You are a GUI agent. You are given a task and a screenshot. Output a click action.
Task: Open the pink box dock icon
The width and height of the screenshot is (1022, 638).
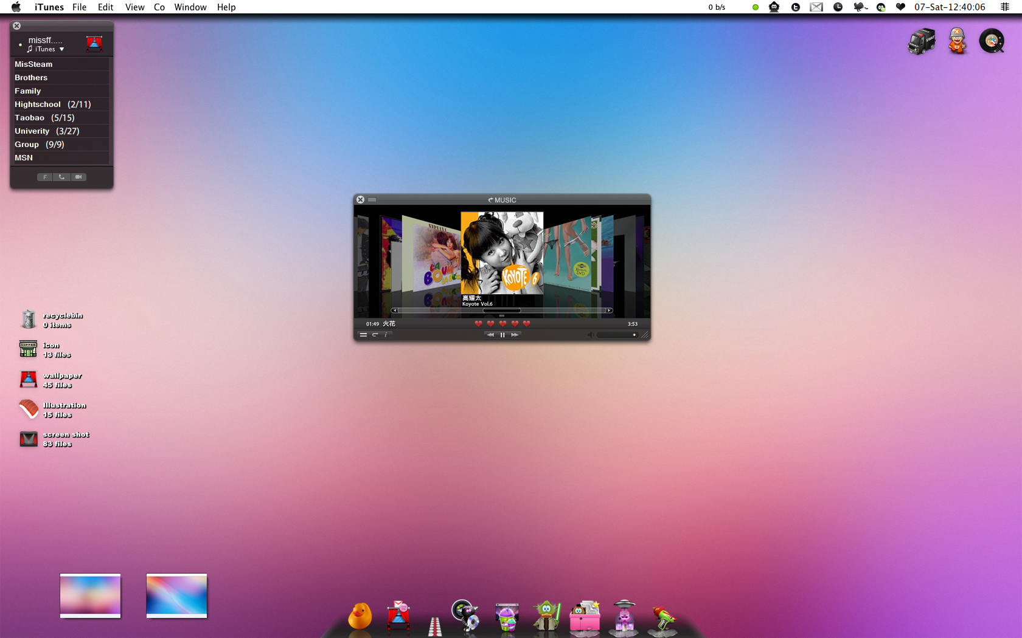pyautogui.click(x=585, y=616)
